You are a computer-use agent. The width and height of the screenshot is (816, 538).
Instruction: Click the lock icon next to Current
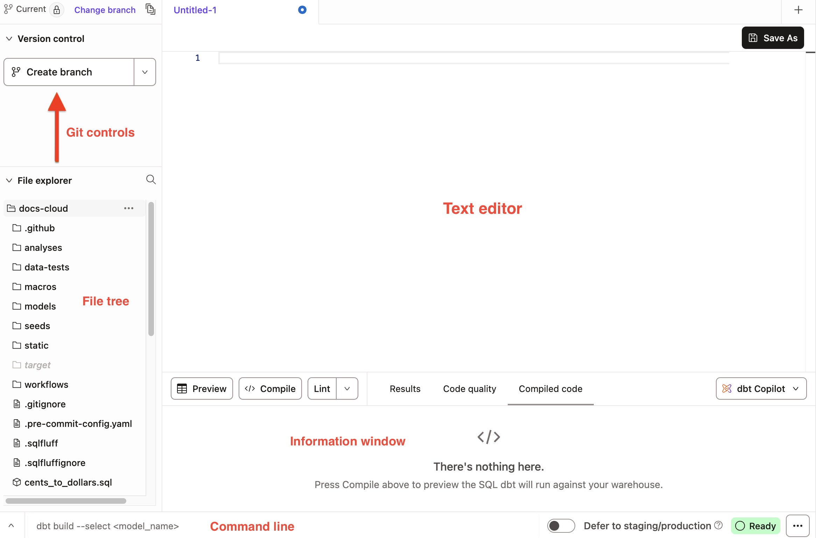(x=57, y=10)
